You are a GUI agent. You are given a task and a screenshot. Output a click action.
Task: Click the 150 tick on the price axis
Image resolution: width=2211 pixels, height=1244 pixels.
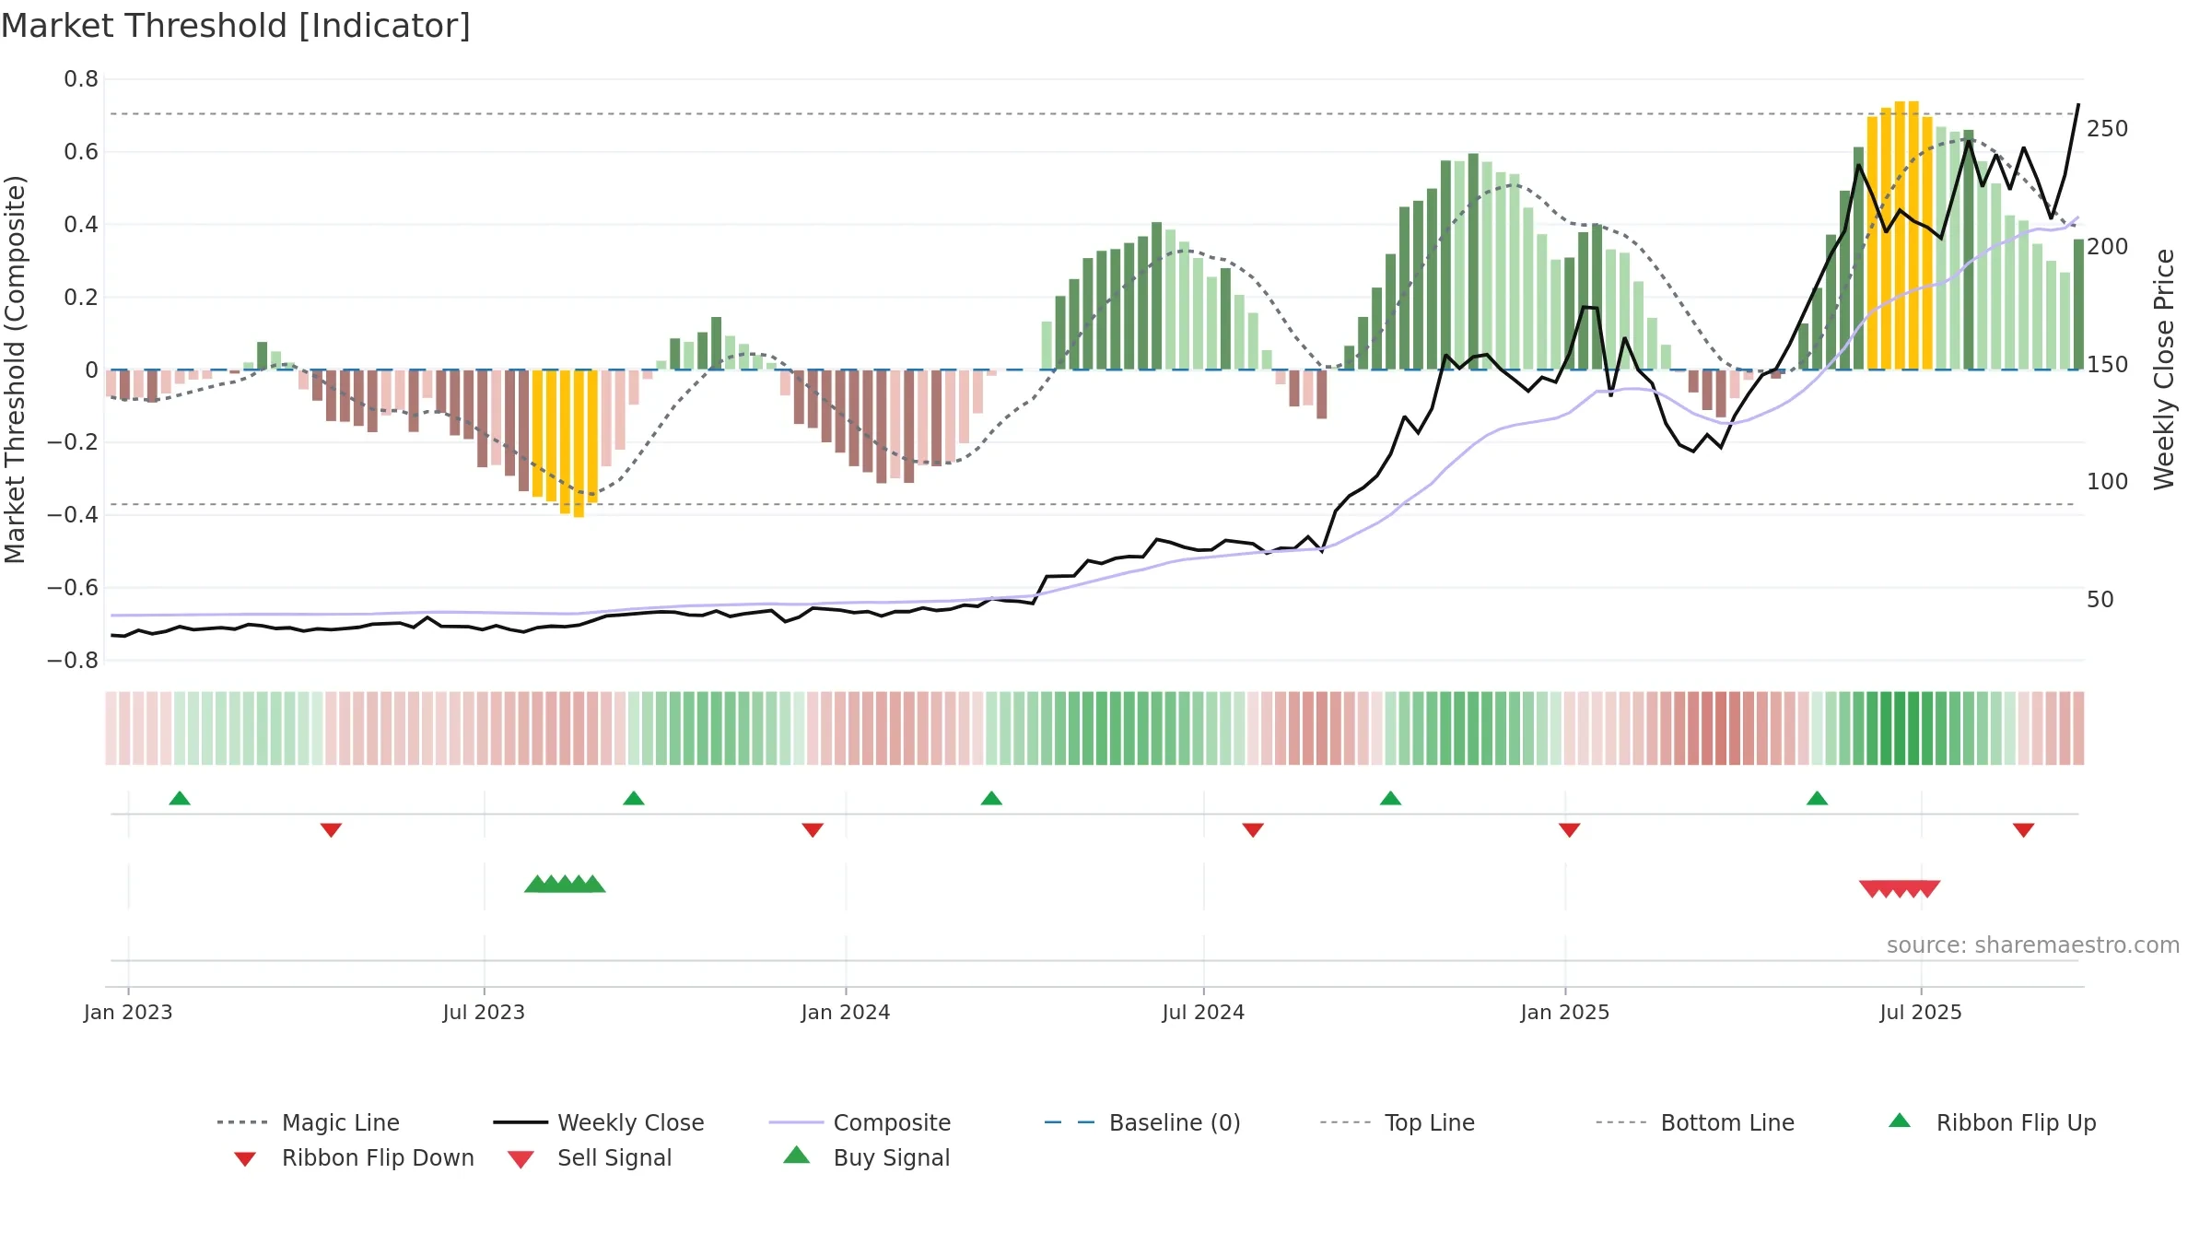pos(2108,365)
